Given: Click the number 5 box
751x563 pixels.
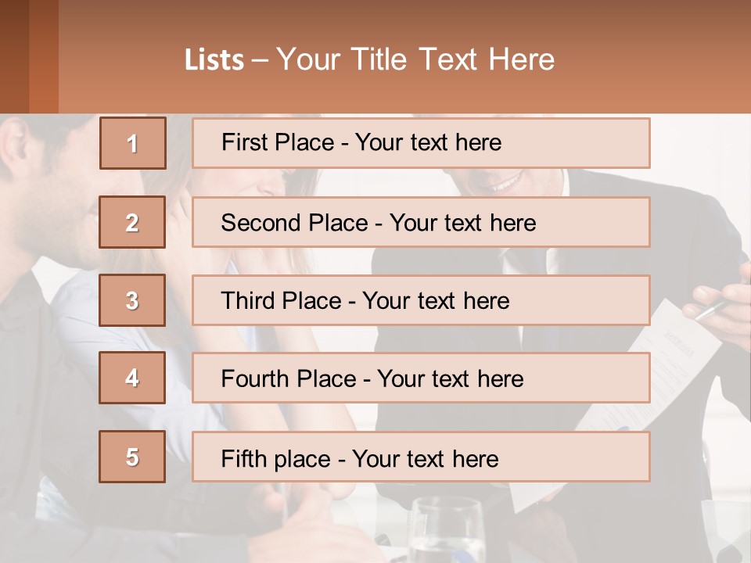Looking at the screenshot, I should point(132,457).
